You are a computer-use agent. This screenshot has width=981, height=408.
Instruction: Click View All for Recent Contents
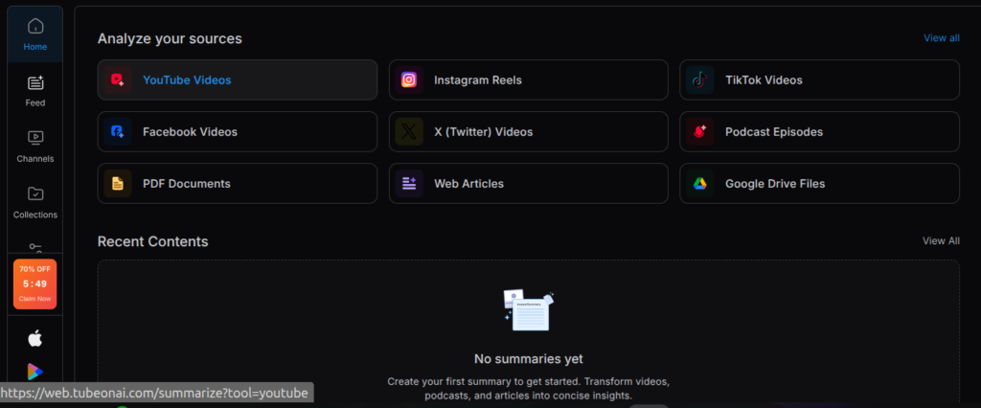pos(940,241)
